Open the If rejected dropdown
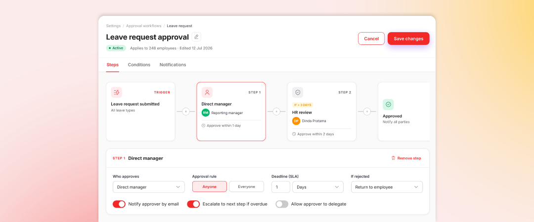 point(387,187)
